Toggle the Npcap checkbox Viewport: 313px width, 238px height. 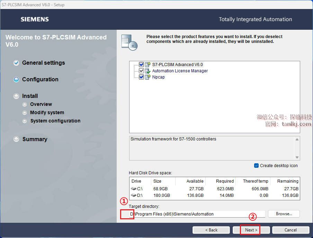coord(141,77)
